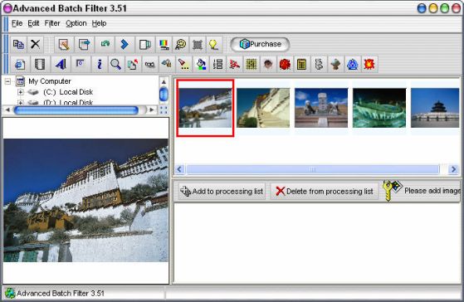Select My Computer in the folder tree
464x302 pixels.
tap(50, 81)
